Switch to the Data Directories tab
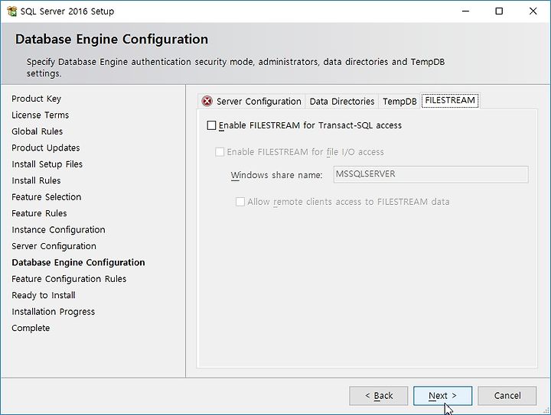 pos(342,102)
